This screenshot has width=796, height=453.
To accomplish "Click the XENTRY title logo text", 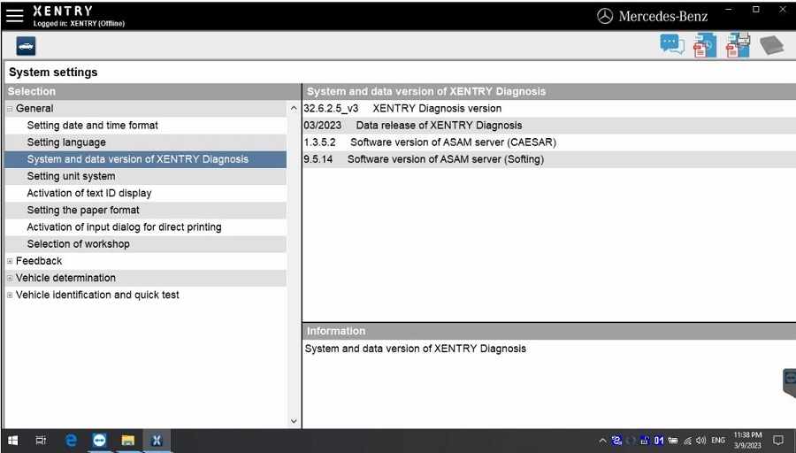I will [x=63, y=11].
